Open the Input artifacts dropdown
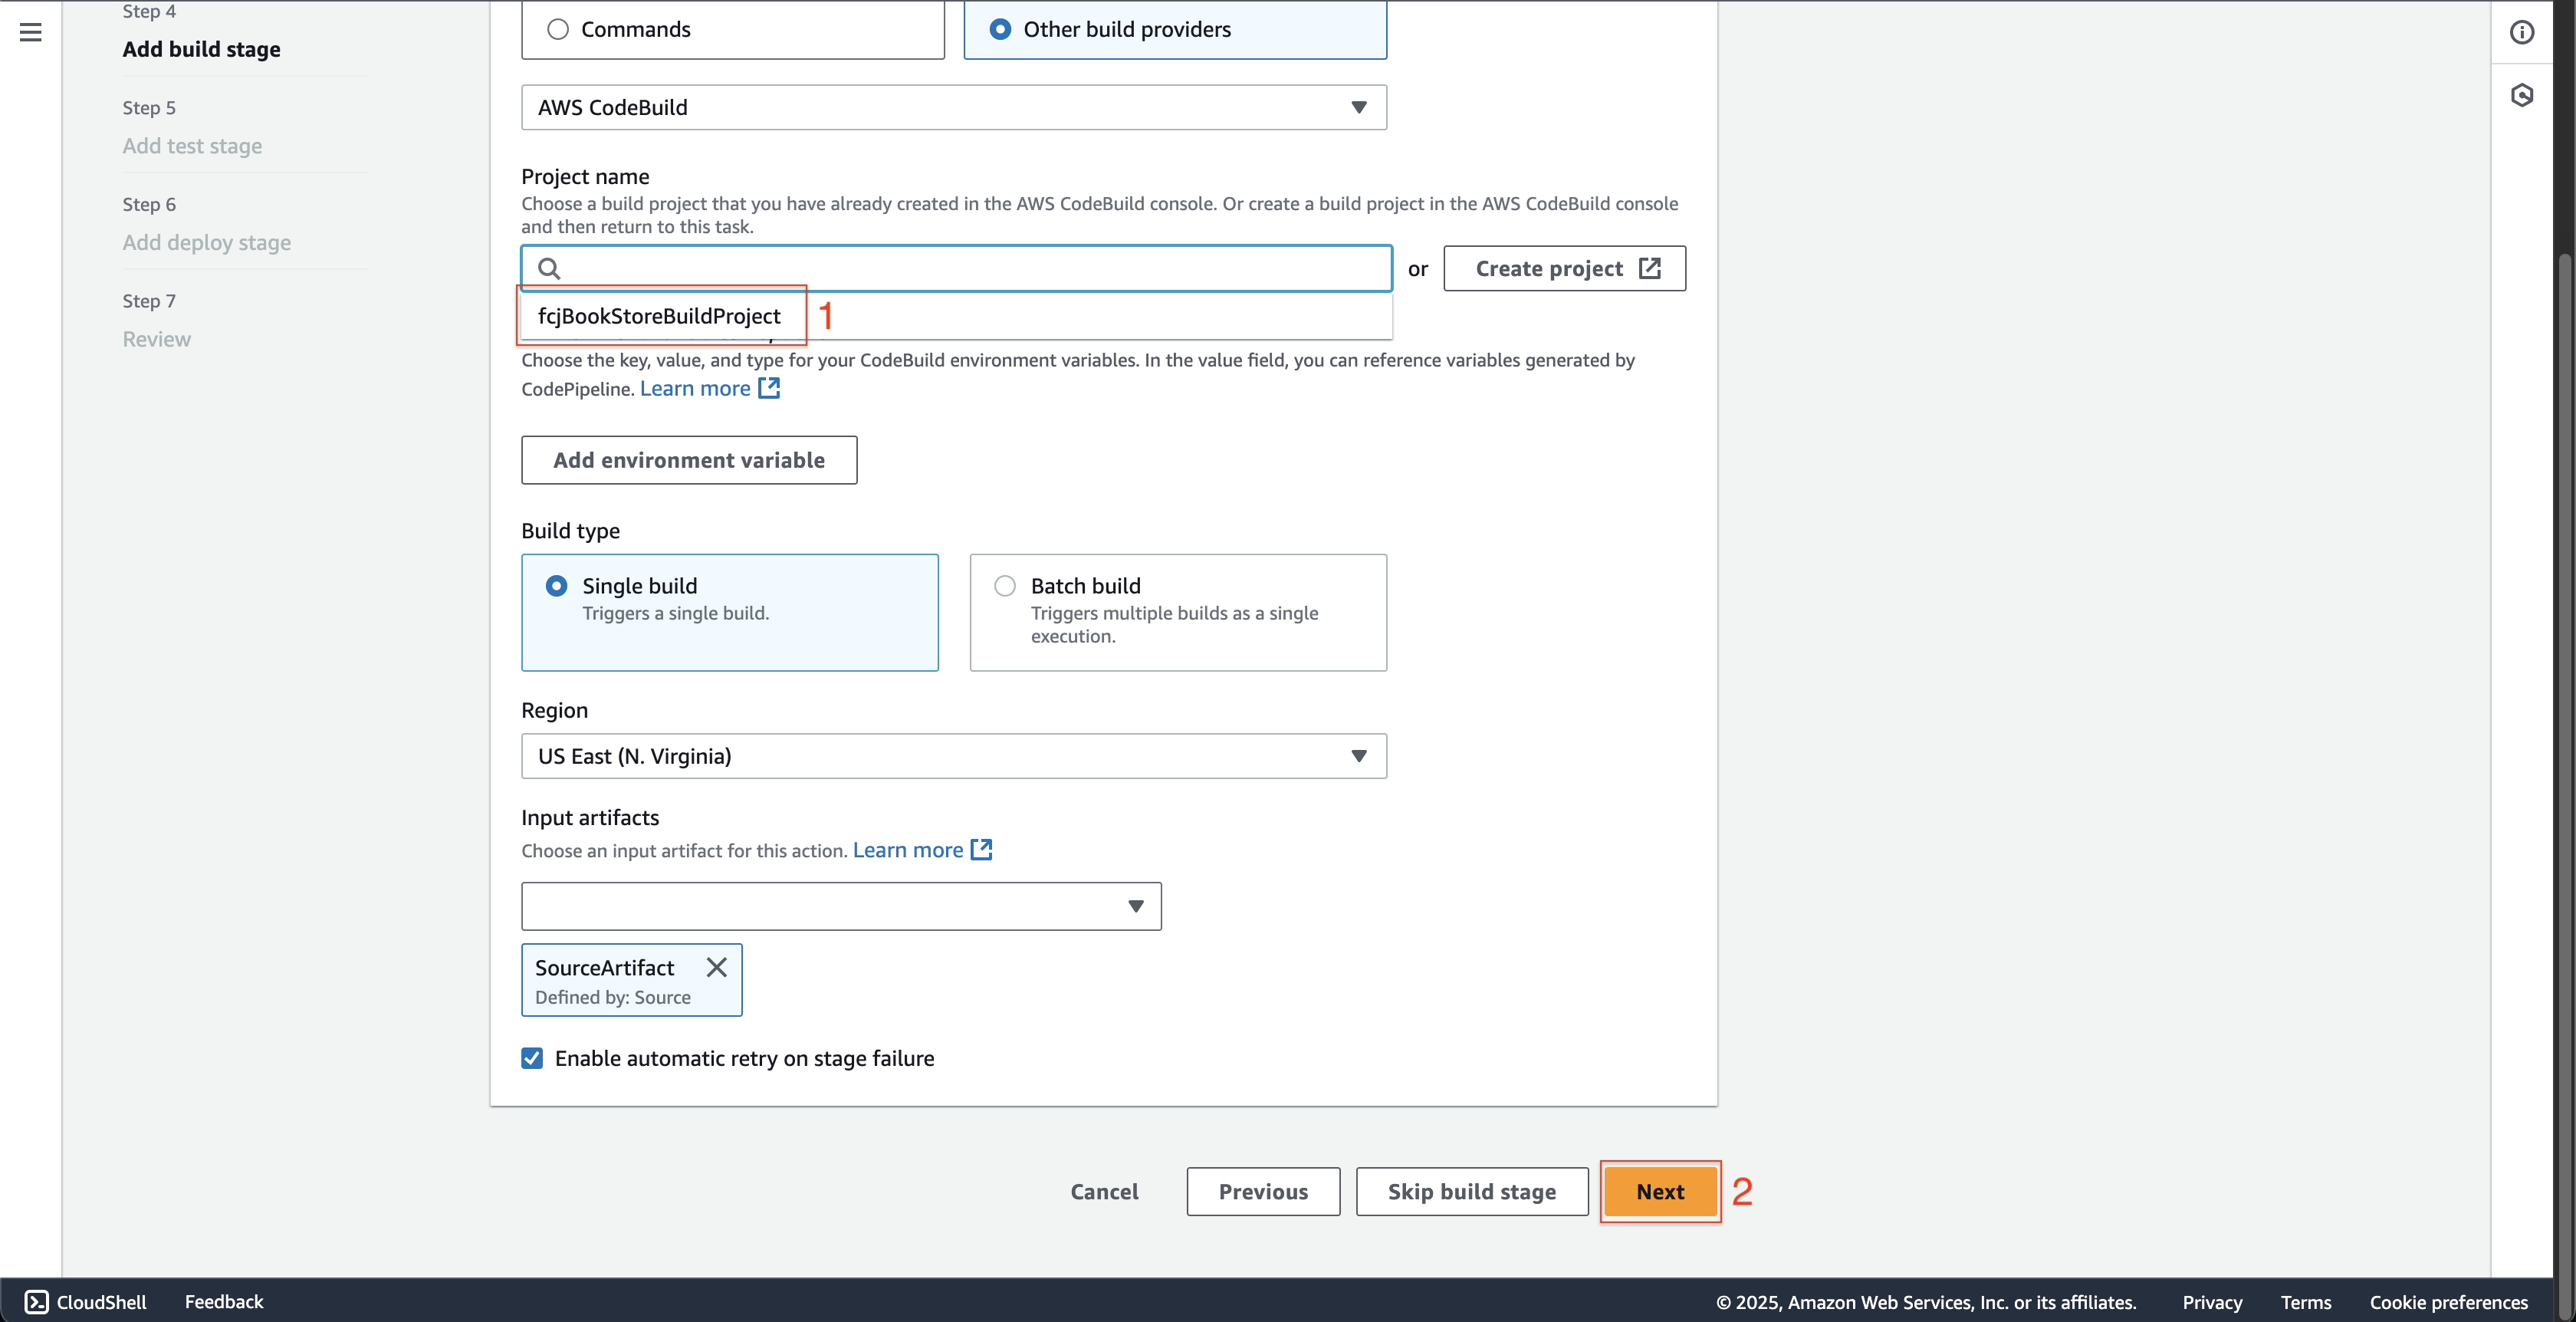2576x1322 pixels. 841,906
